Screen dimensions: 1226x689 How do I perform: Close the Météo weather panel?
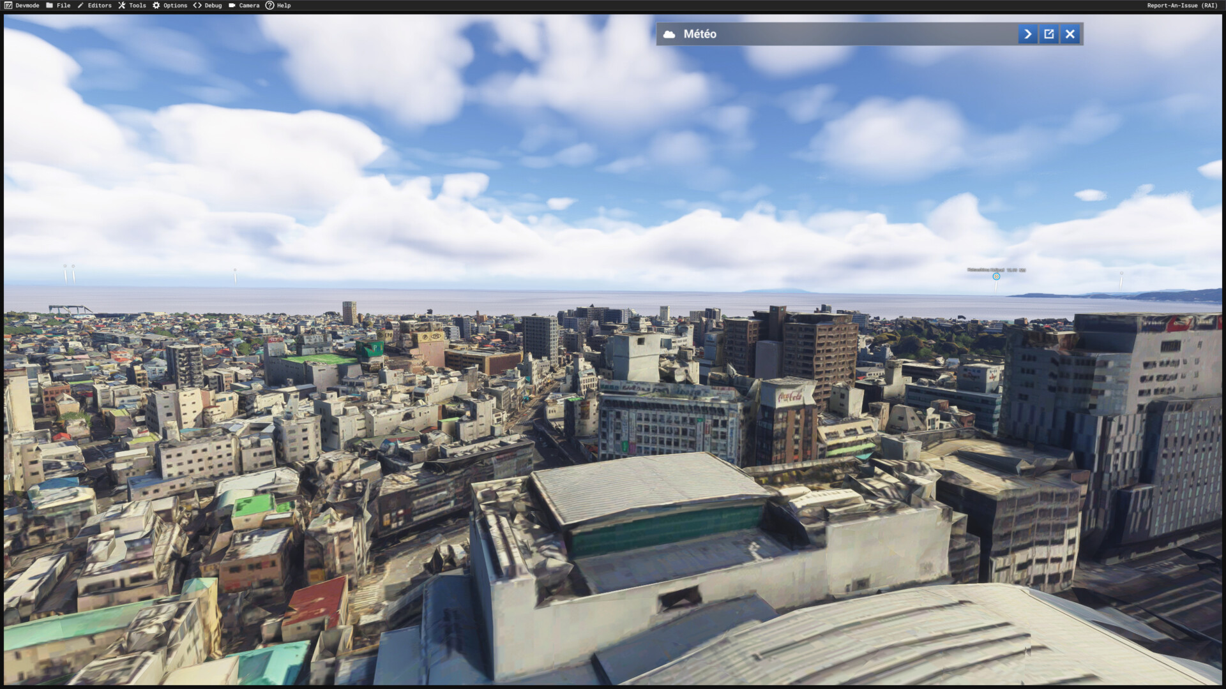[x=1070, y=34]
